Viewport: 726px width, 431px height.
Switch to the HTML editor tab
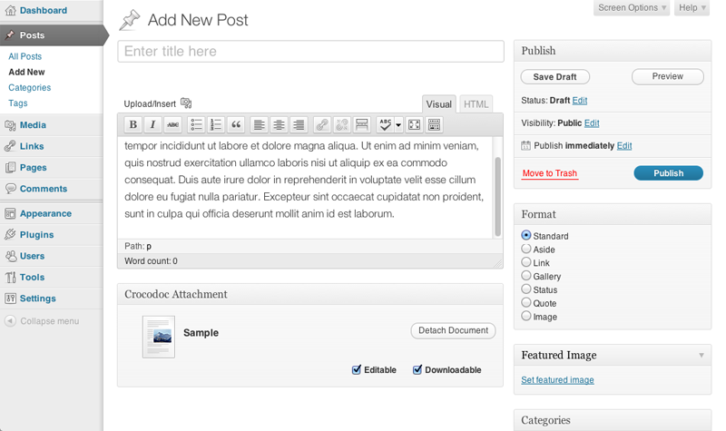[476, 104]
